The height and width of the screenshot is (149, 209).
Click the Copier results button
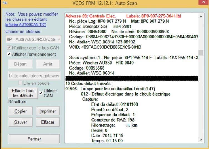(x=21, y=111)
